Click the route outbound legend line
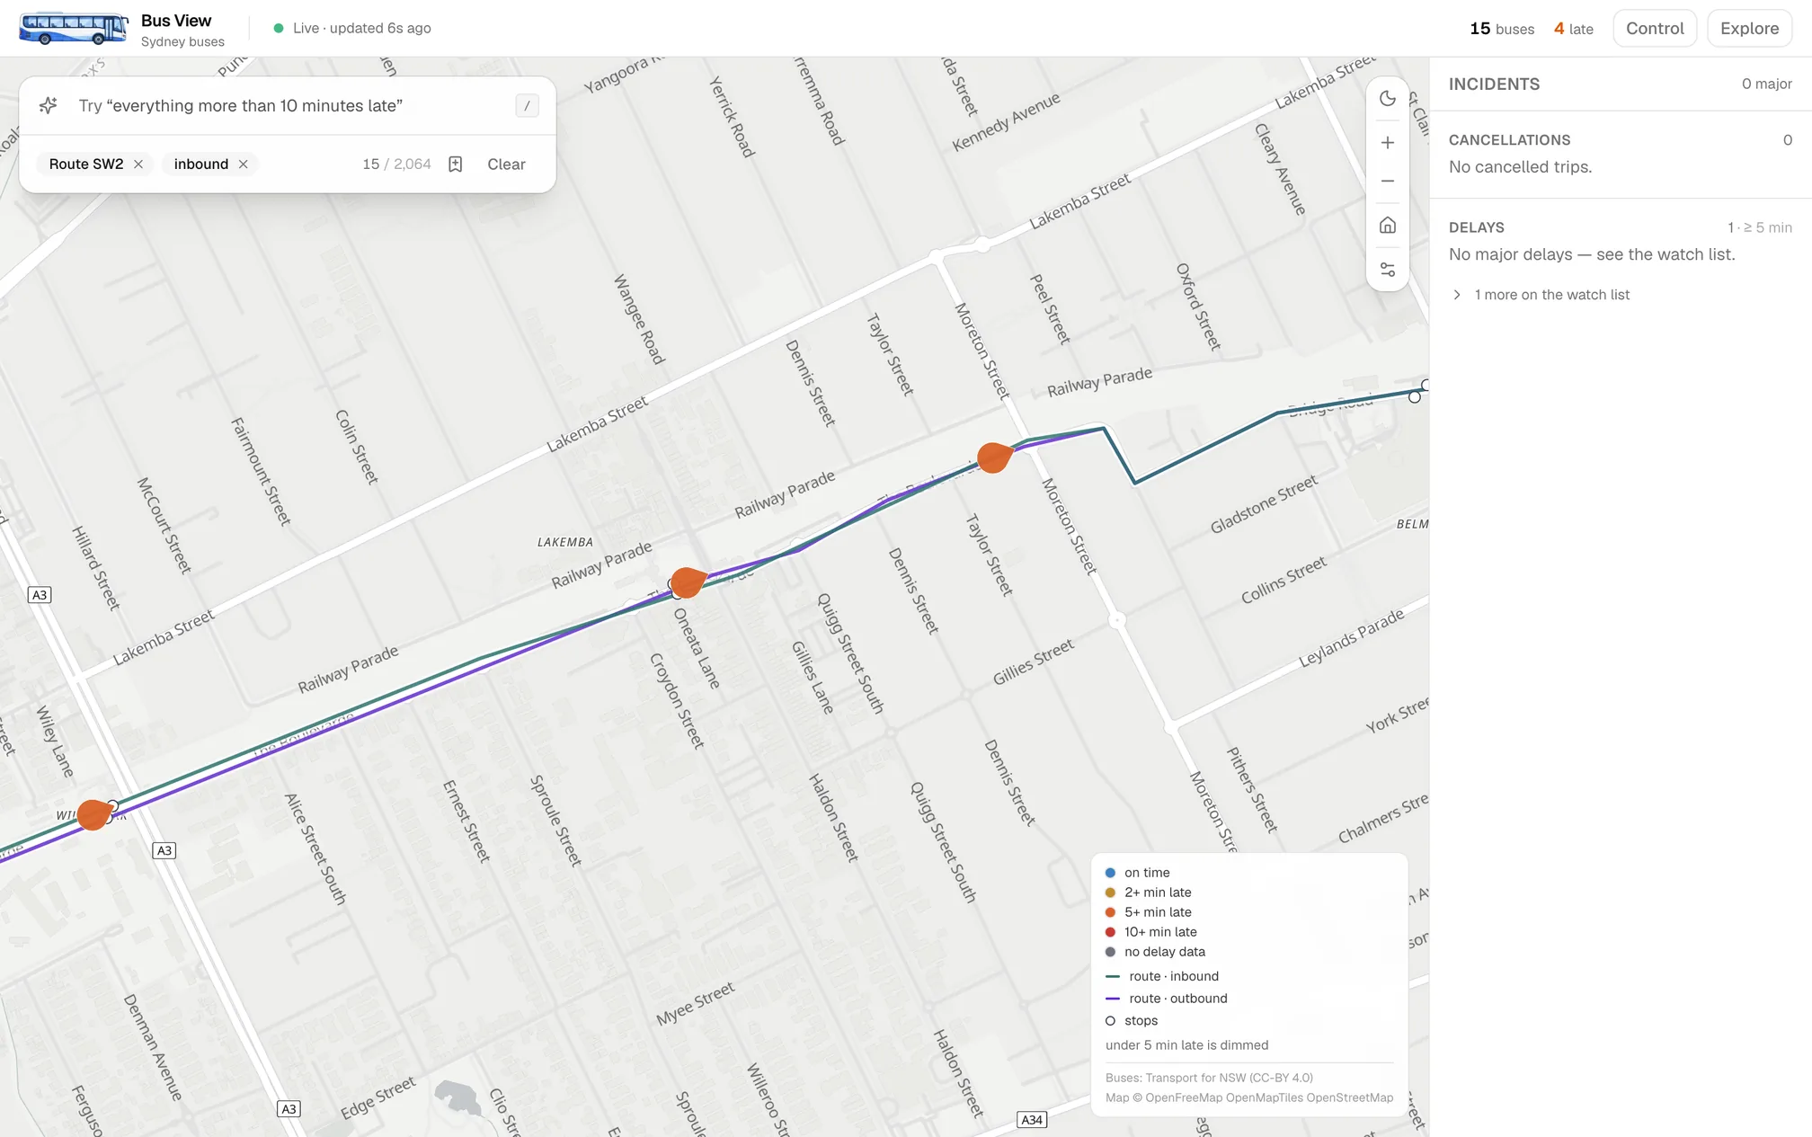This screenshot has height=1137, width=1812. click(x=1112, y=999)
